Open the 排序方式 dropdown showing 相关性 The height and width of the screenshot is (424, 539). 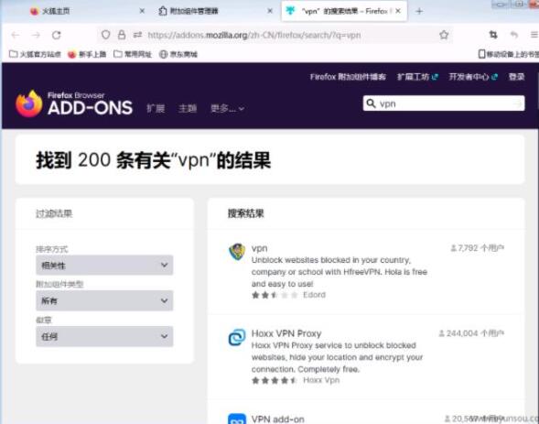(104, 266)
